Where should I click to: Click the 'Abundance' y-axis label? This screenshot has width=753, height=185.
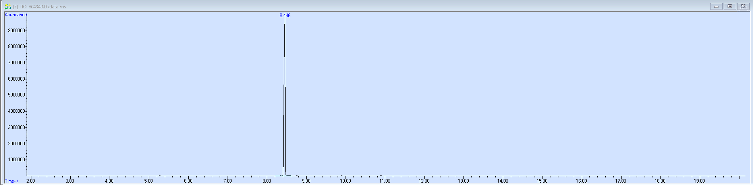click(x=15, y=15)
